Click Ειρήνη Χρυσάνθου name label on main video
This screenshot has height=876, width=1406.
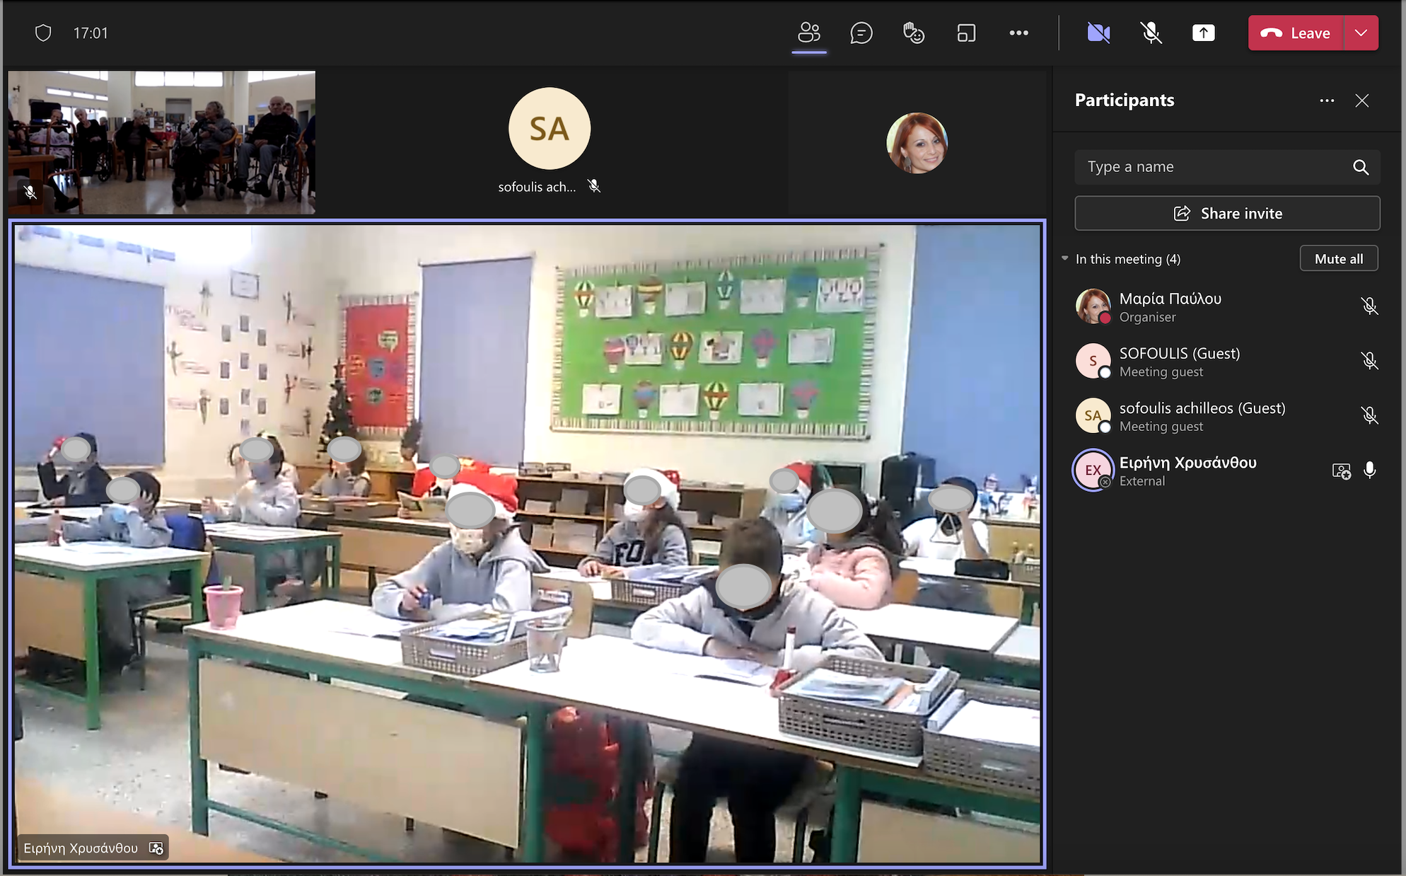[81, 848]
